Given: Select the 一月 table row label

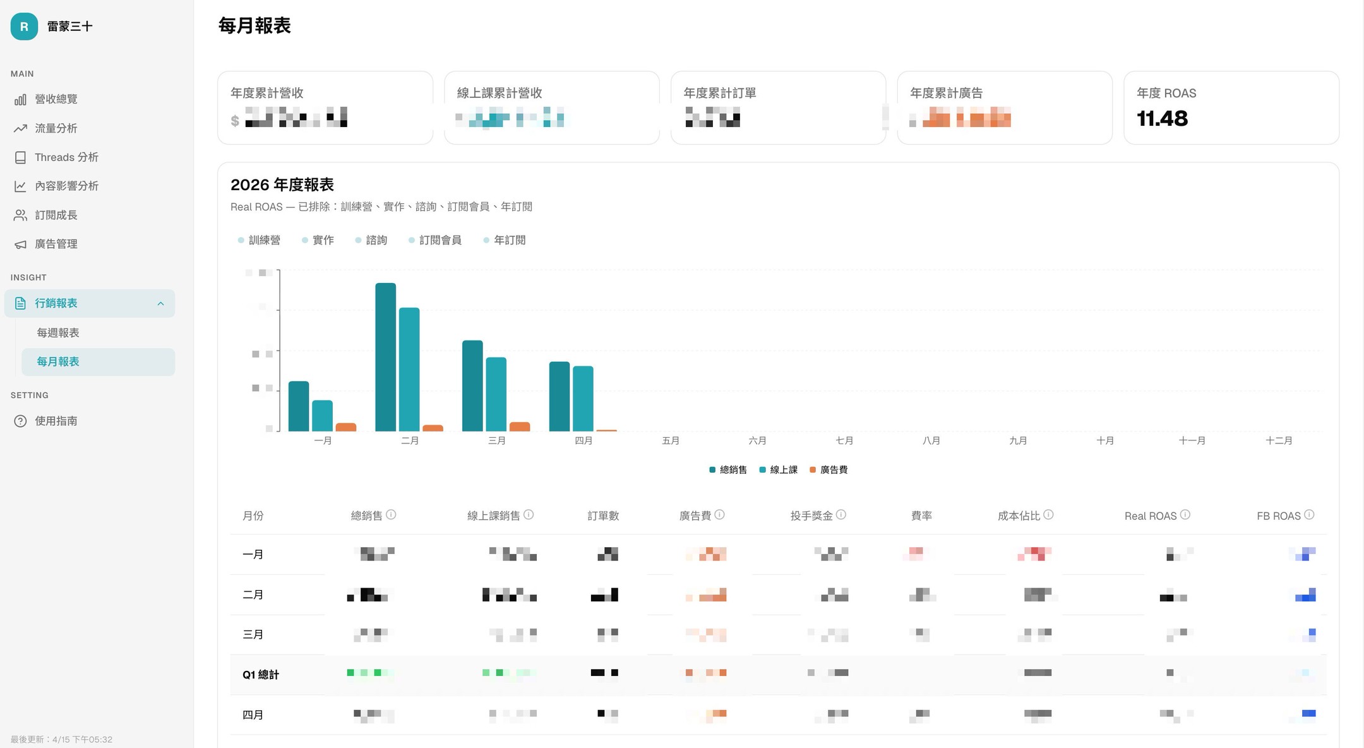Looking at the screenshot, I should click(x=253, y=555).
